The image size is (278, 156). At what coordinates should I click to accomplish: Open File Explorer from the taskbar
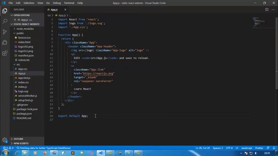(x=25, y=153)
